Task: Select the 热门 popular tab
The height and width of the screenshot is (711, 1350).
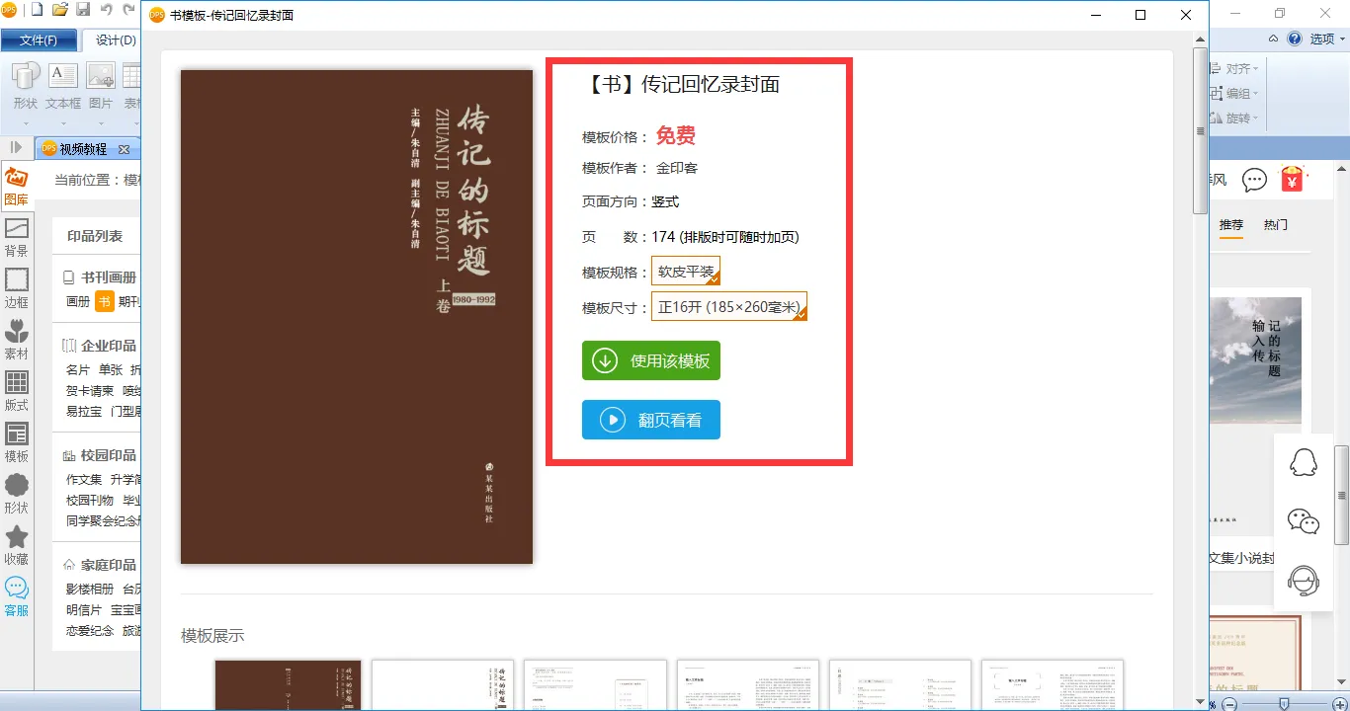Action: [x=1276, y=225]
